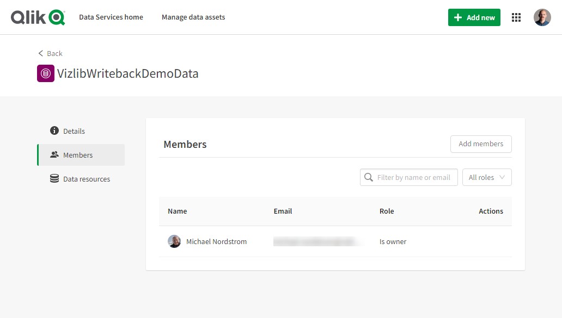Go to Data Services home
Image resolution: width=562 pixels, height=318 pixels.
pos(111,17)
